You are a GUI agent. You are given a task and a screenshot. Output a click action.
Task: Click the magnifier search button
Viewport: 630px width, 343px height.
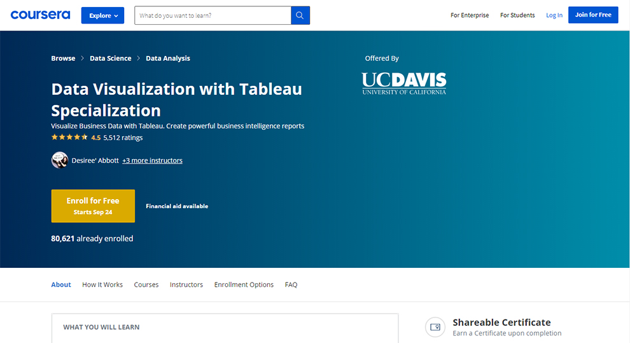click(x=300, y=15)
